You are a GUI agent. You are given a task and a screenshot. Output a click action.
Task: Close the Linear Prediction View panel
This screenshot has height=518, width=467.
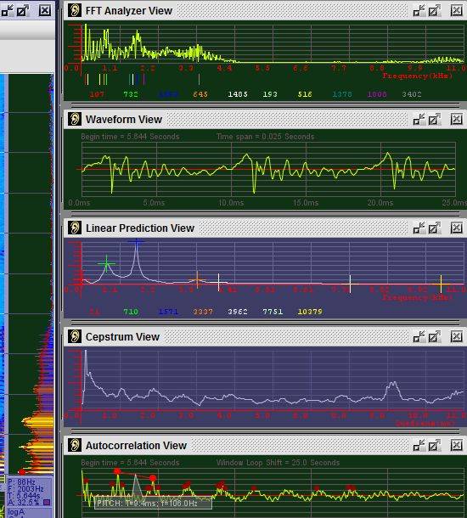(x=457, y=228)
